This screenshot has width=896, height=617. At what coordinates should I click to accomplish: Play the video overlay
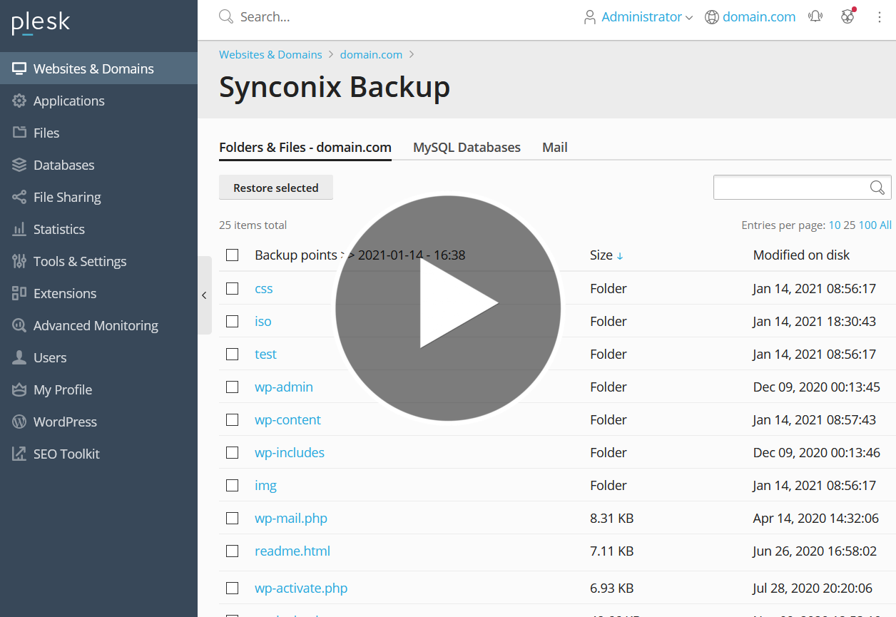448,308
